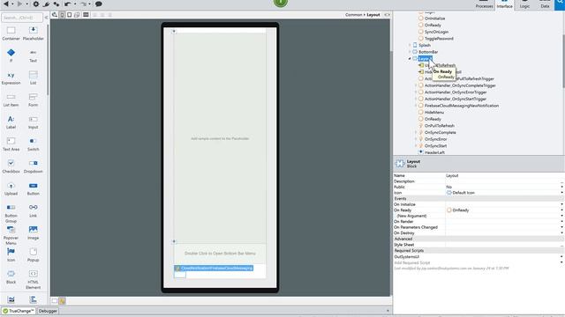Select the Switch widget
Image resolution: width=565 pixels, height=317 pixels.
click(x=34, y=144)
